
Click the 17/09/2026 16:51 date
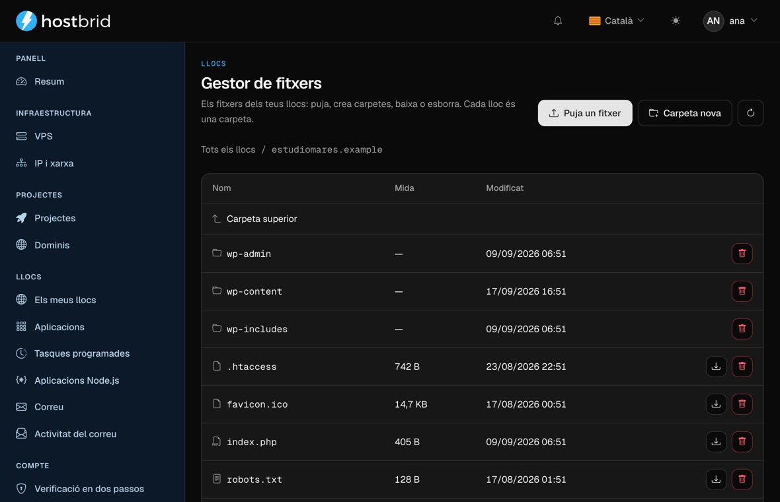pos(526,291)
